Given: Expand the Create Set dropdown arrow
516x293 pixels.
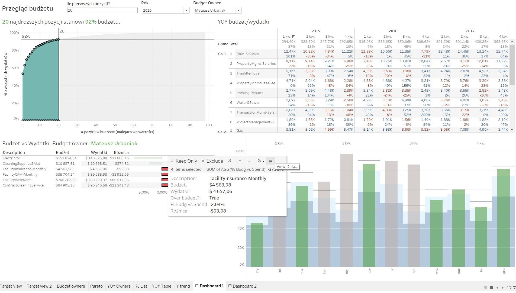Looking at the screenshot, I should click(263, 161).
